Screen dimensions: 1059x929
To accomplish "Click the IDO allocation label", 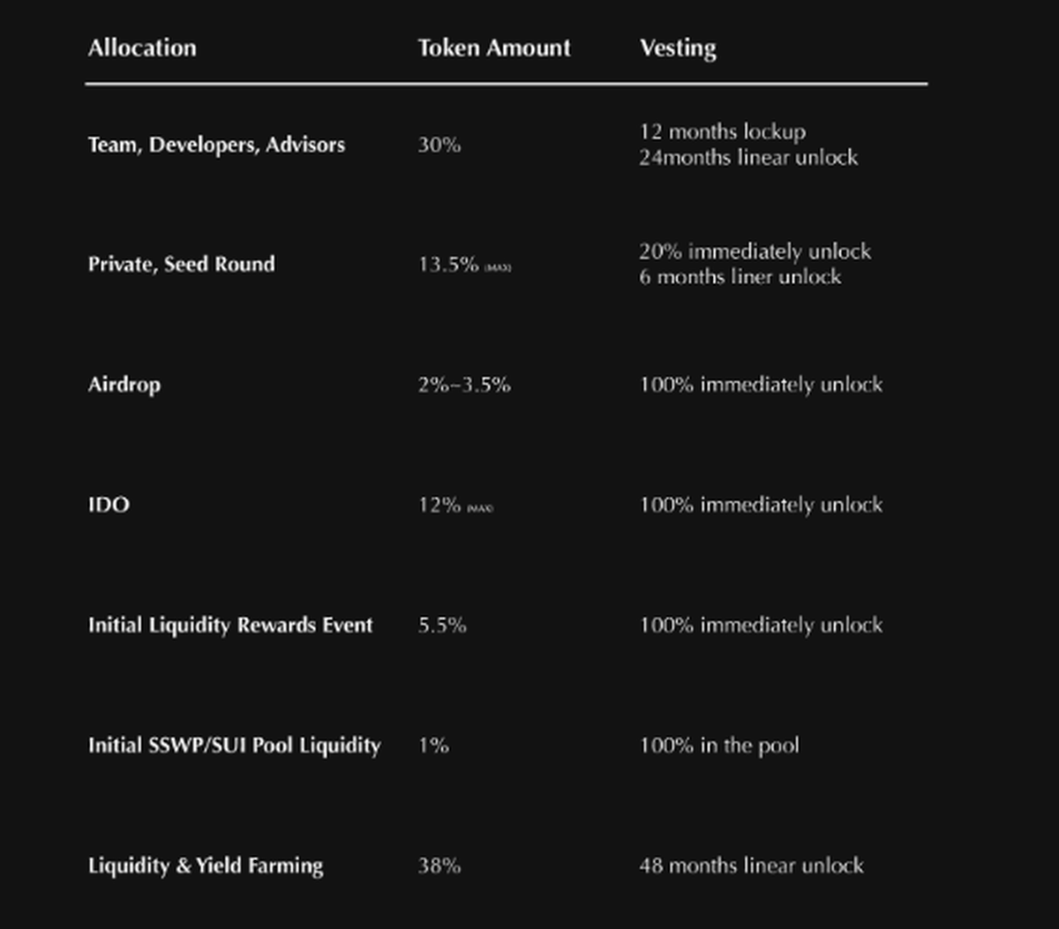I will coord(109,505).
